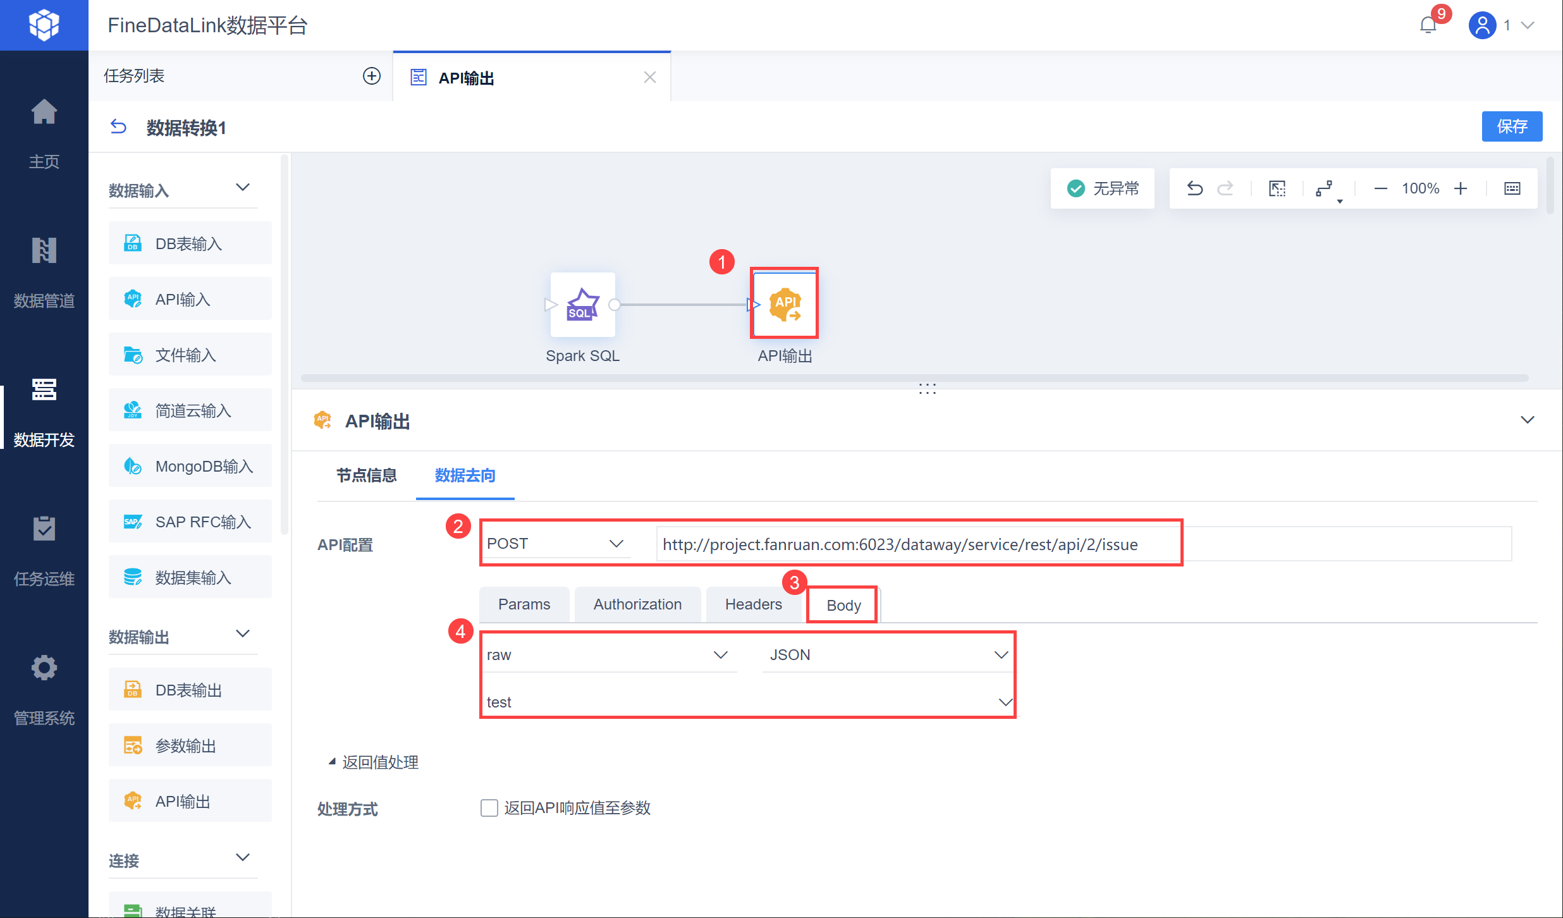
Task: Click the select-area canvas tool icon
Action: [1277, 188]
